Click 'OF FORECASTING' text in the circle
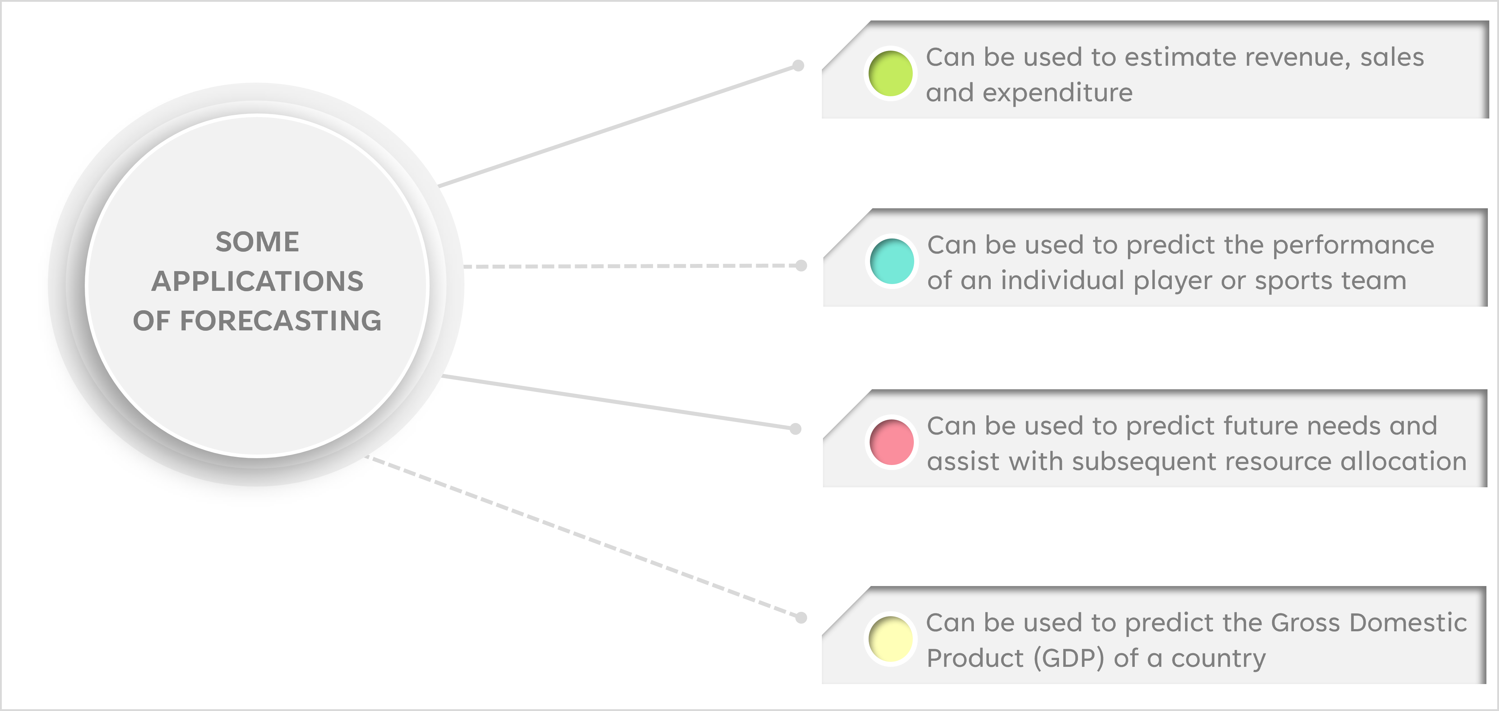Viewport: 1499px width, 711px height. tap(257, 321)
